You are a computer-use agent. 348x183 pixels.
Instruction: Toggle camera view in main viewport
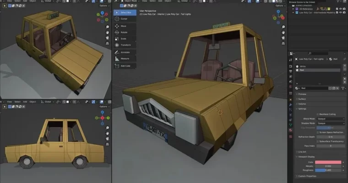click(x=283, y=38)
